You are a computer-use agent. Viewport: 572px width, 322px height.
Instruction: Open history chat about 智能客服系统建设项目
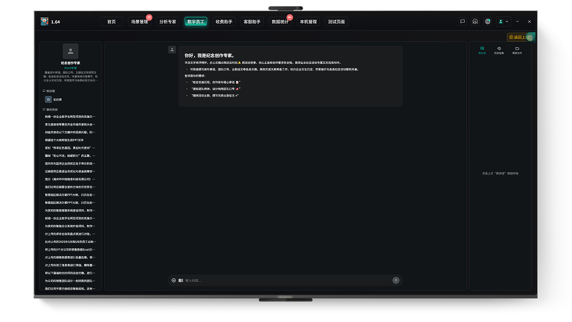[x=70, y=210]
